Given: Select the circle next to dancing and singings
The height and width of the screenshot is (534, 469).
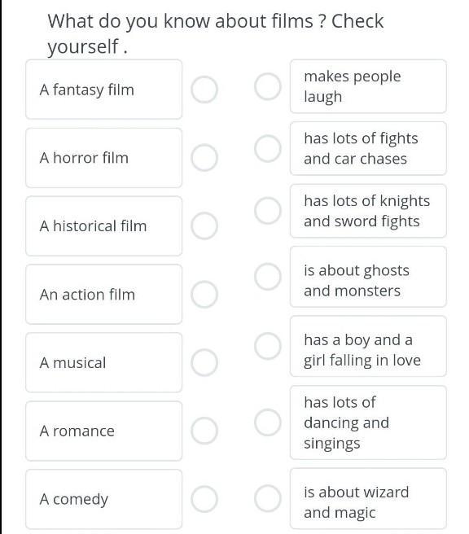Looking at the screenshot, I should point(268,422).
